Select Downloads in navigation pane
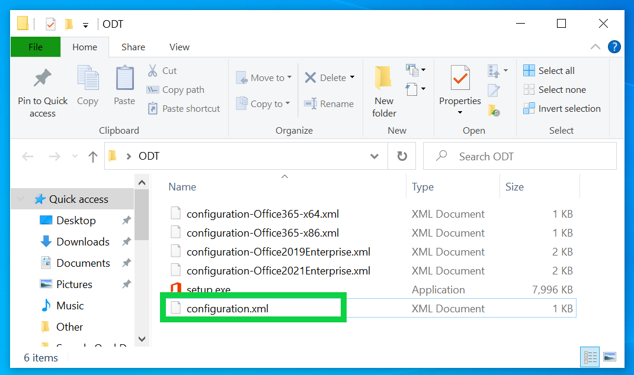This screenshot has height=375, width=634. point(83,241)
